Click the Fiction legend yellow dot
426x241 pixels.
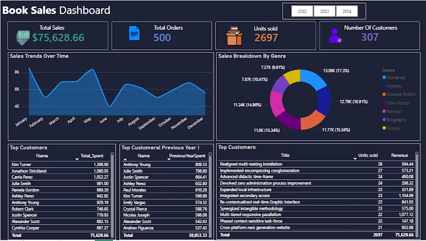coord(384,128)
